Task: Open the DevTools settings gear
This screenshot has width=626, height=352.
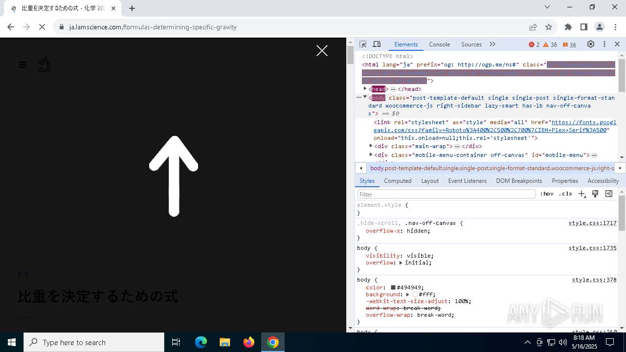Action: tap(591, 44)
